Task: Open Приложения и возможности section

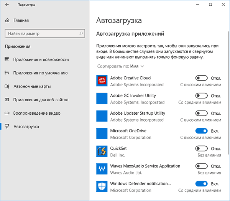Action: (x=41, y=59)
